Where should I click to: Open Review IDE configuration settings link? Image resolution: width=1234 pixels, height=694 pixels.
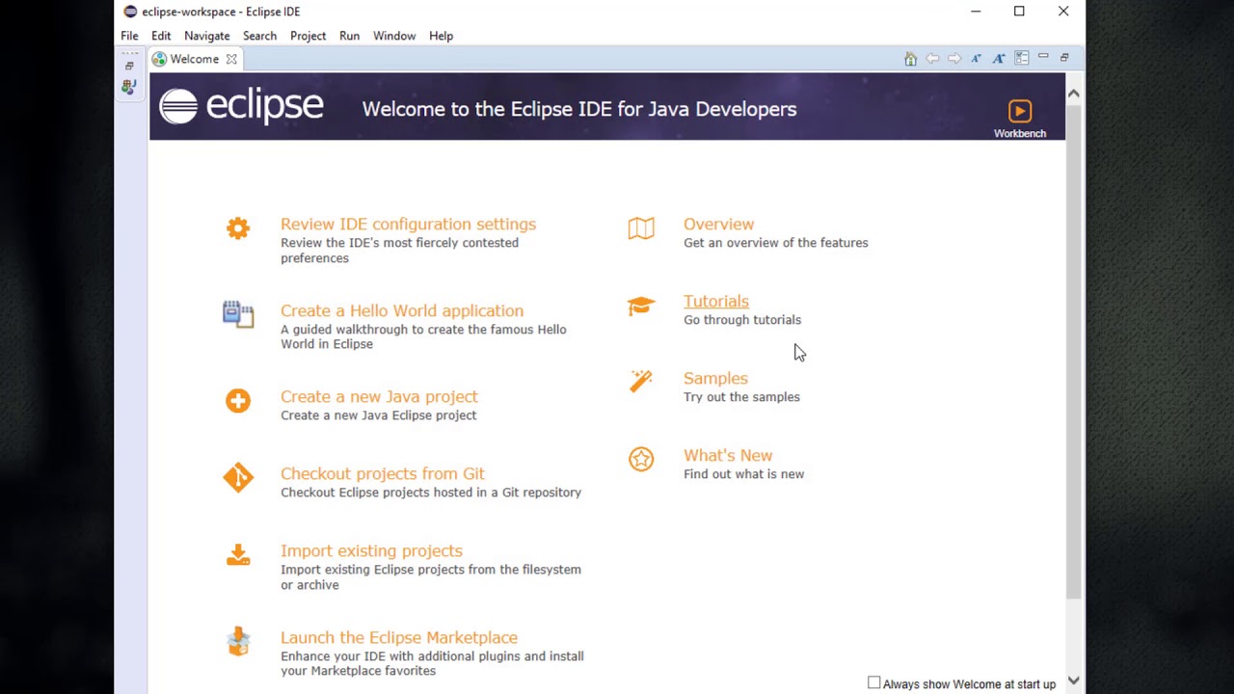point(408,224)
